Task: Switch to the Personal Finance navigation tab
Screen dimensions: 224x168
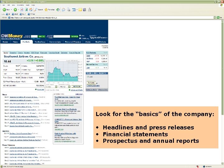Action: [x=73, y=42]
